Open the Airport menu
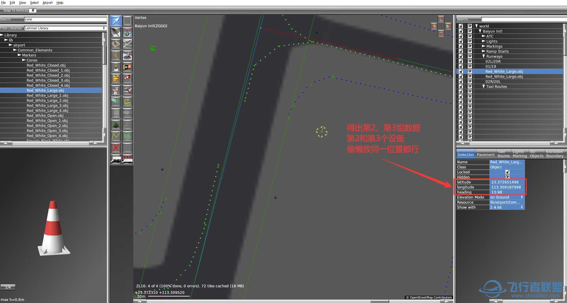 pyautogui.click(x=47, y=3)
